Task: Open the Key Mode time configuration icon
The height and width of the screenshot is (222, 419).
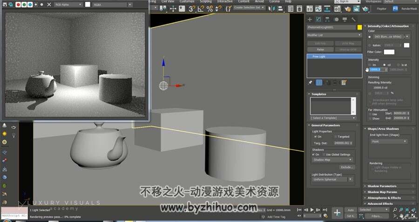Action: coord(325,216)
